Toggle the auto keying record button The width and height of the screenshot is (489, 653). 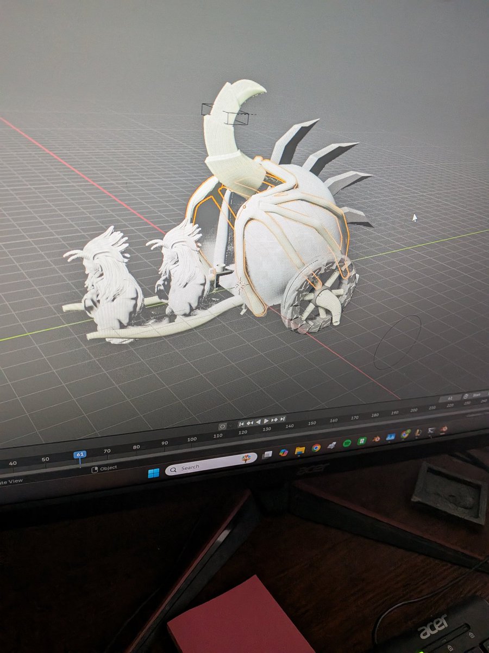(x=222, y=427)
